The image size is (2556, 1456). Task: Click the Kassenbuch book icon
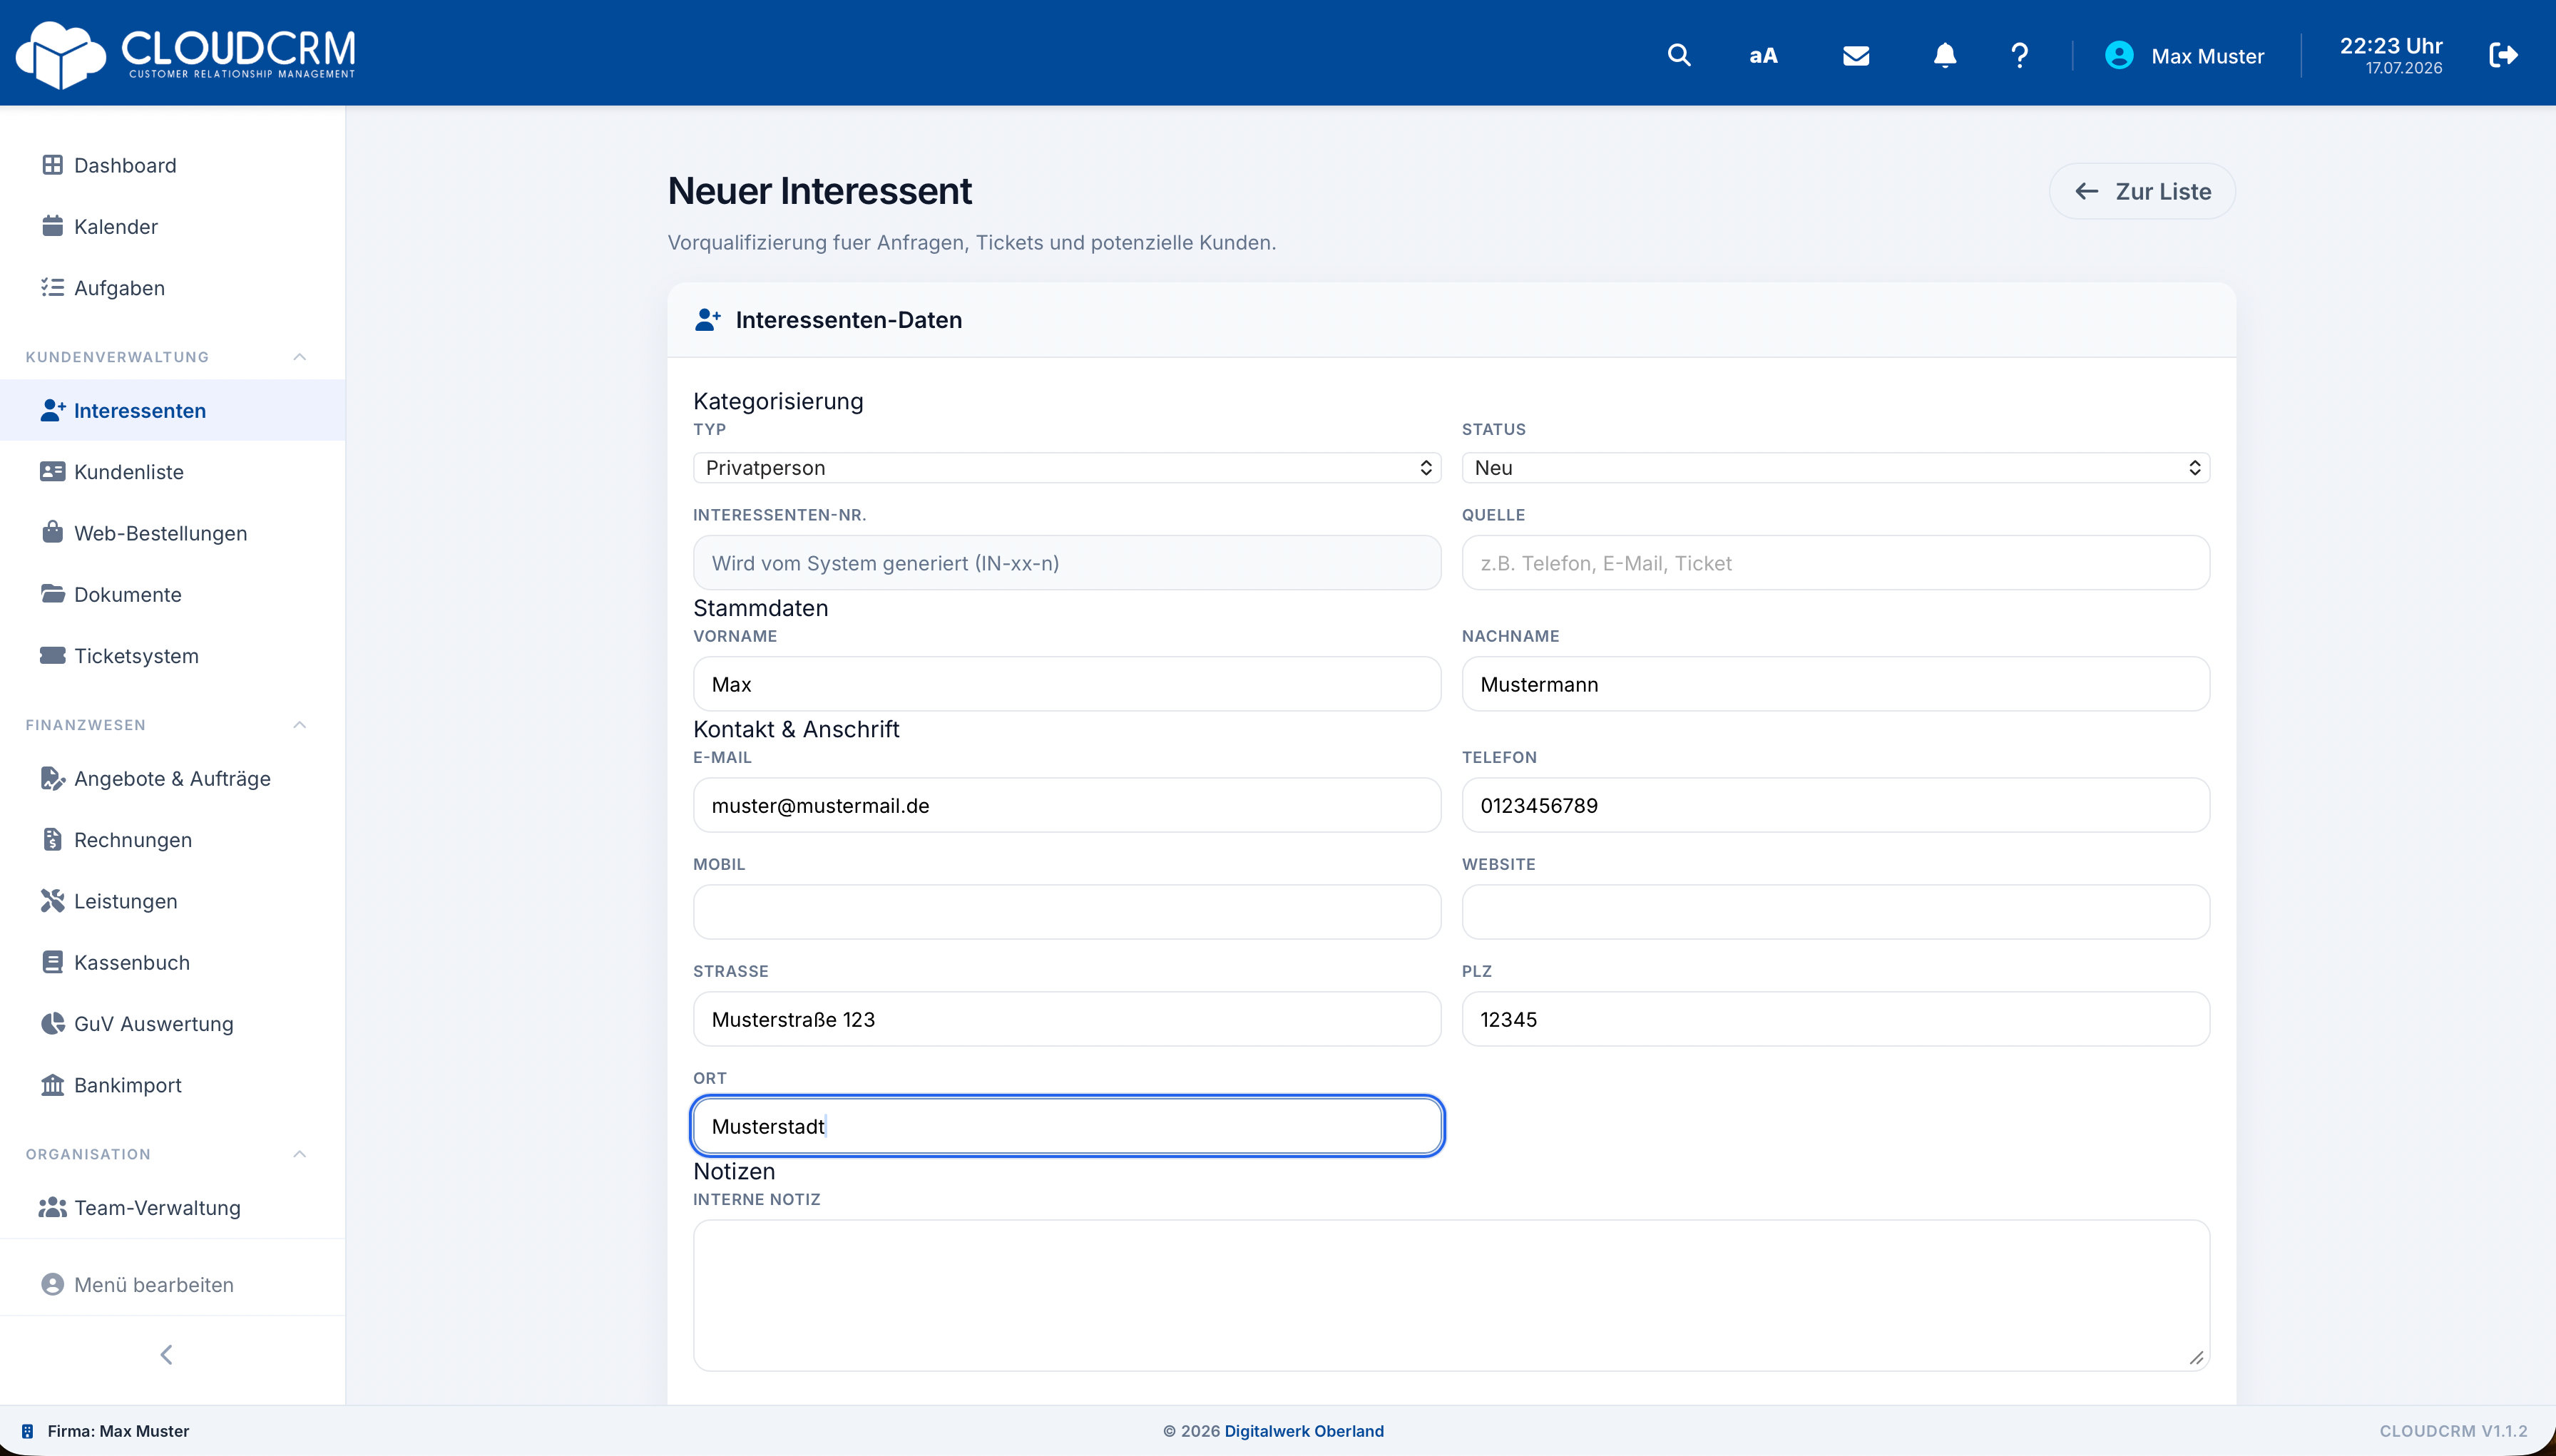click(52, 962)
